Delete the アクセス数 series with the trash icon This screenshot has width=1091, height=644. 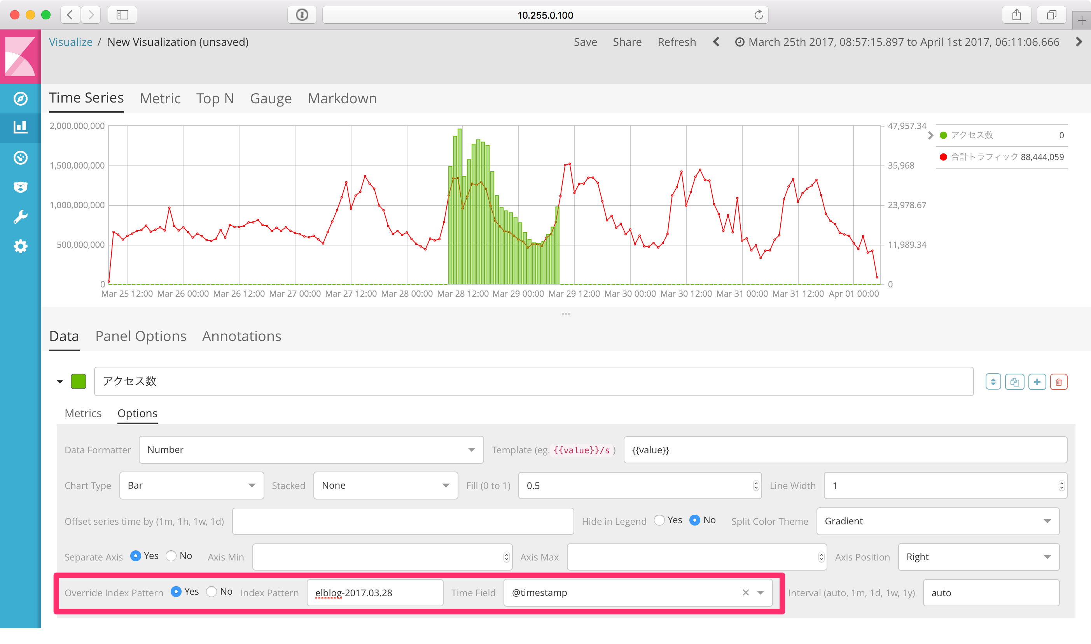(x=1059, y=381)
